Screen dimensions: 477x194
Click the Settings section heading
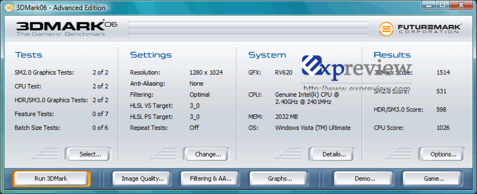tap(151, 55)
